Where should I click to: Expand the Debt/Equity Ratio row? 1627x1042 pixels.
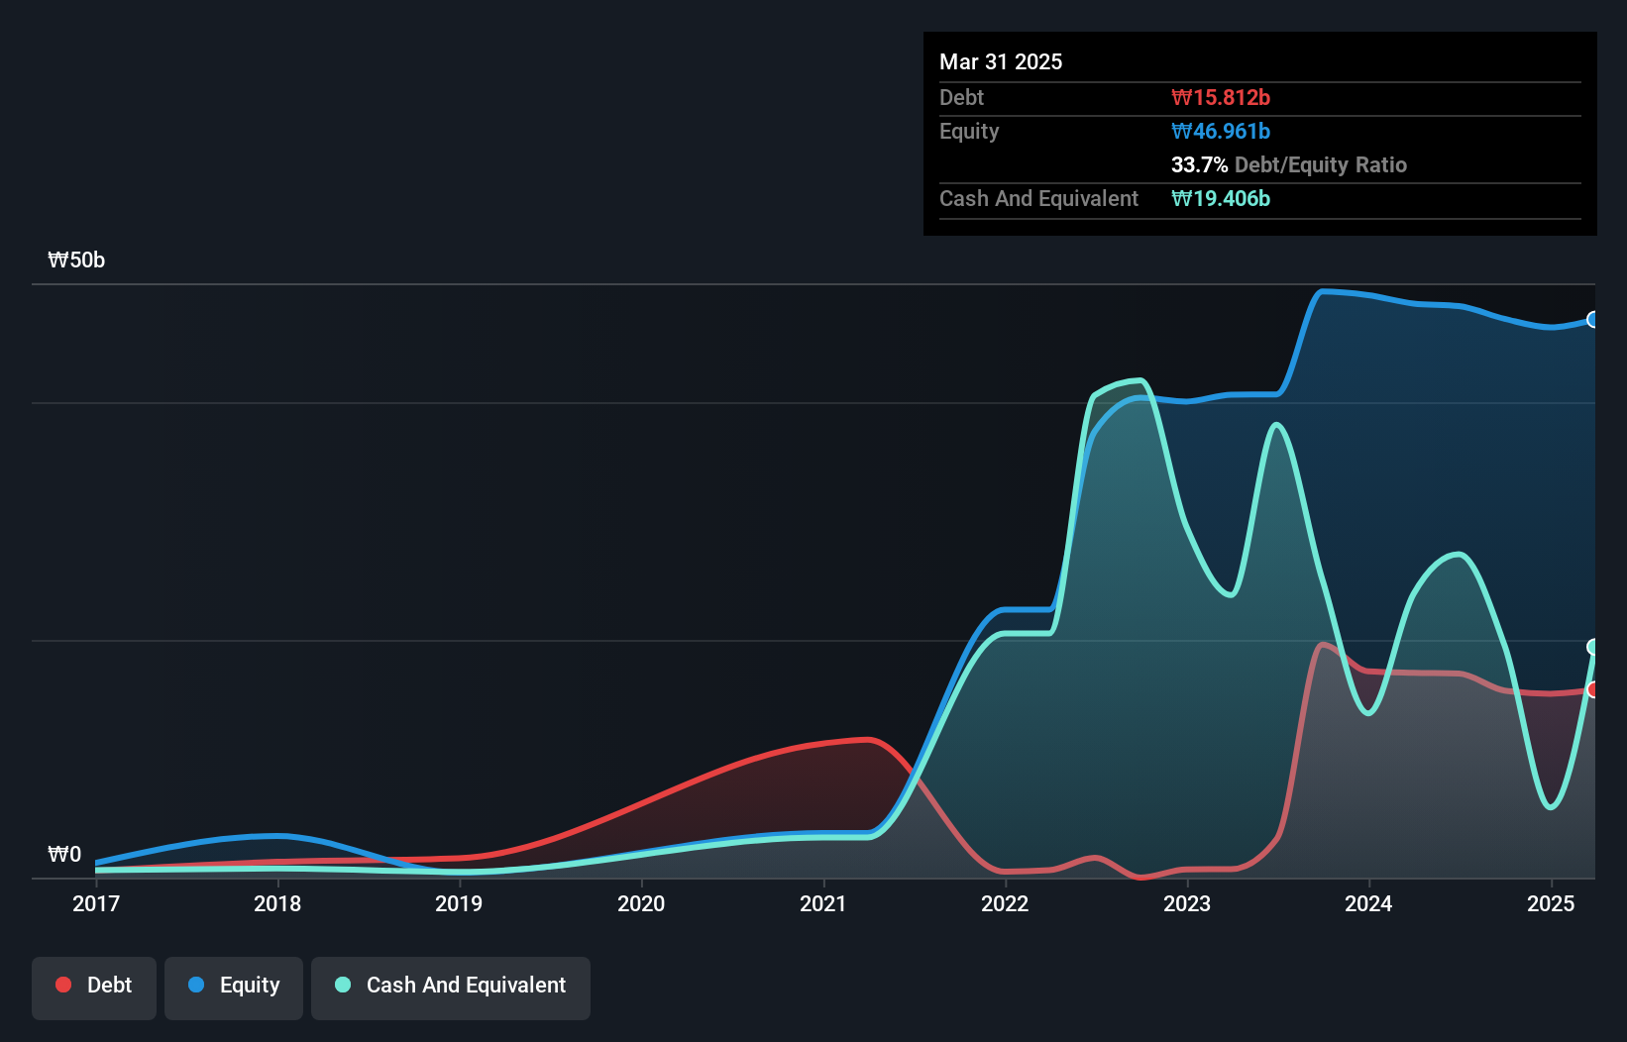(x=1288, y=165)
